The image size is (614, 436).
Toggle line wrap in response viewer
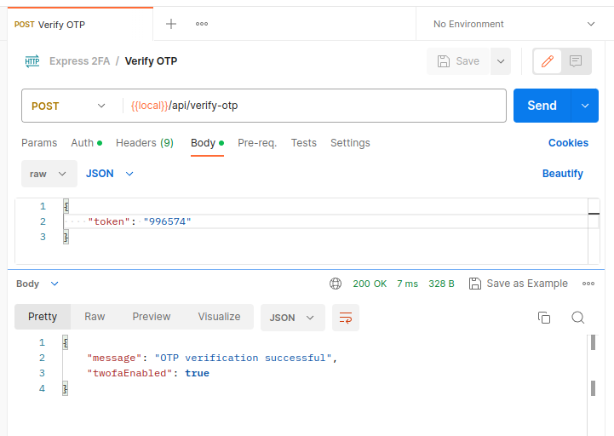click(346, 318)
